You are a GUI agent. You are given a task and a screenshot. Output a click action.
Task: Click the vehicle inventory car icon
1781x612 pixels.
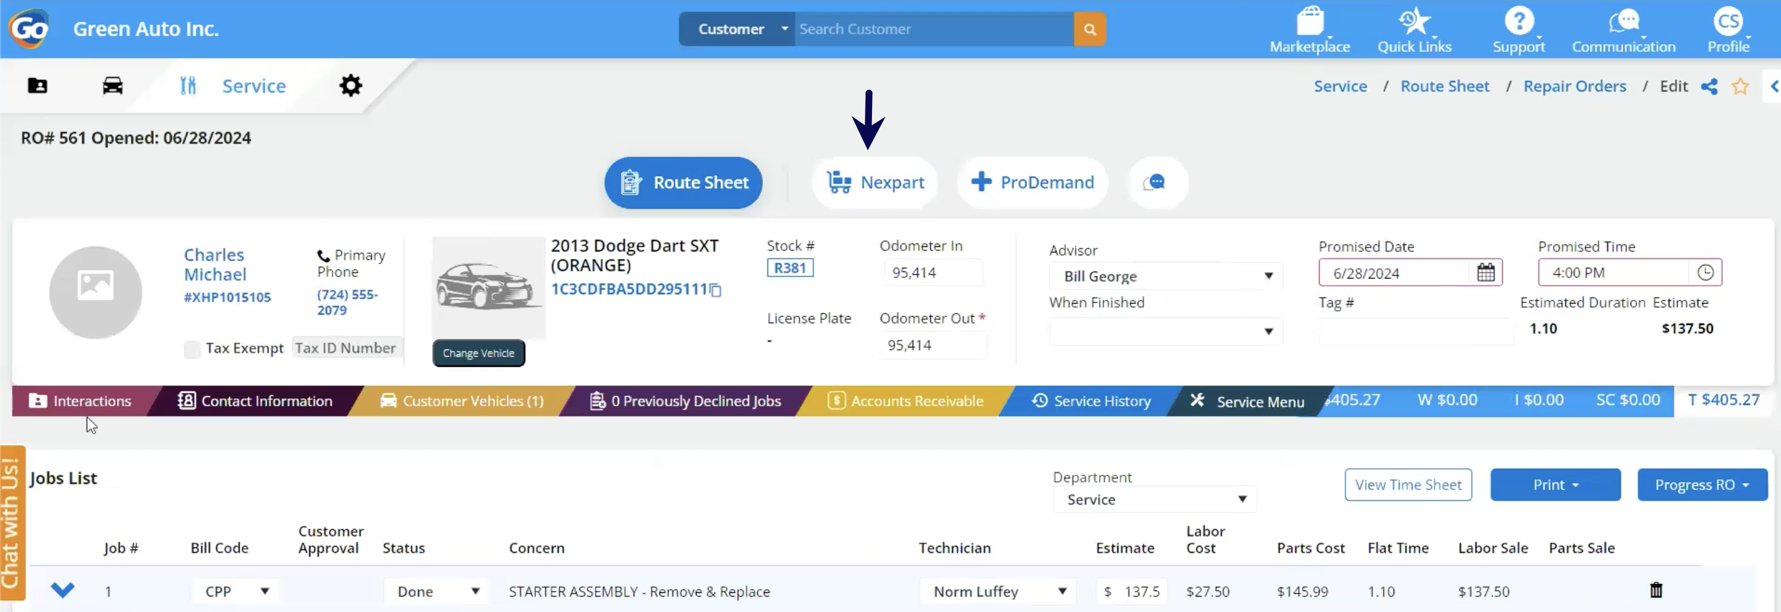[x=113, y=86]
